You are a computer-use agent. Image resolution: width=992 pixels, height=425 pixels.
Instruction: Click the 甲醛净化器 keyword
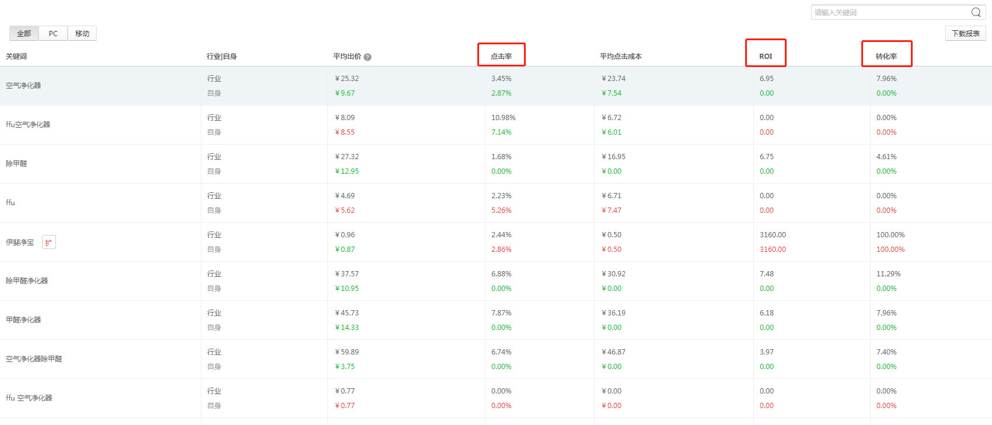[x=23, y=320]
